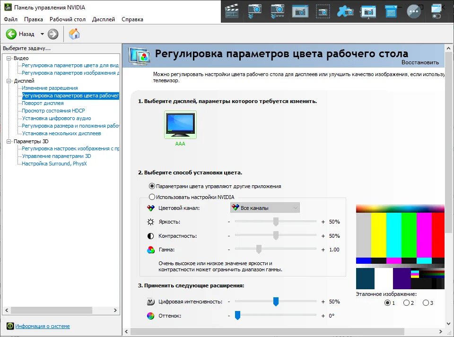Click the contrast half-circle icon next to Контрастность
Screen dimensions: 454x337
coord(150,236)
